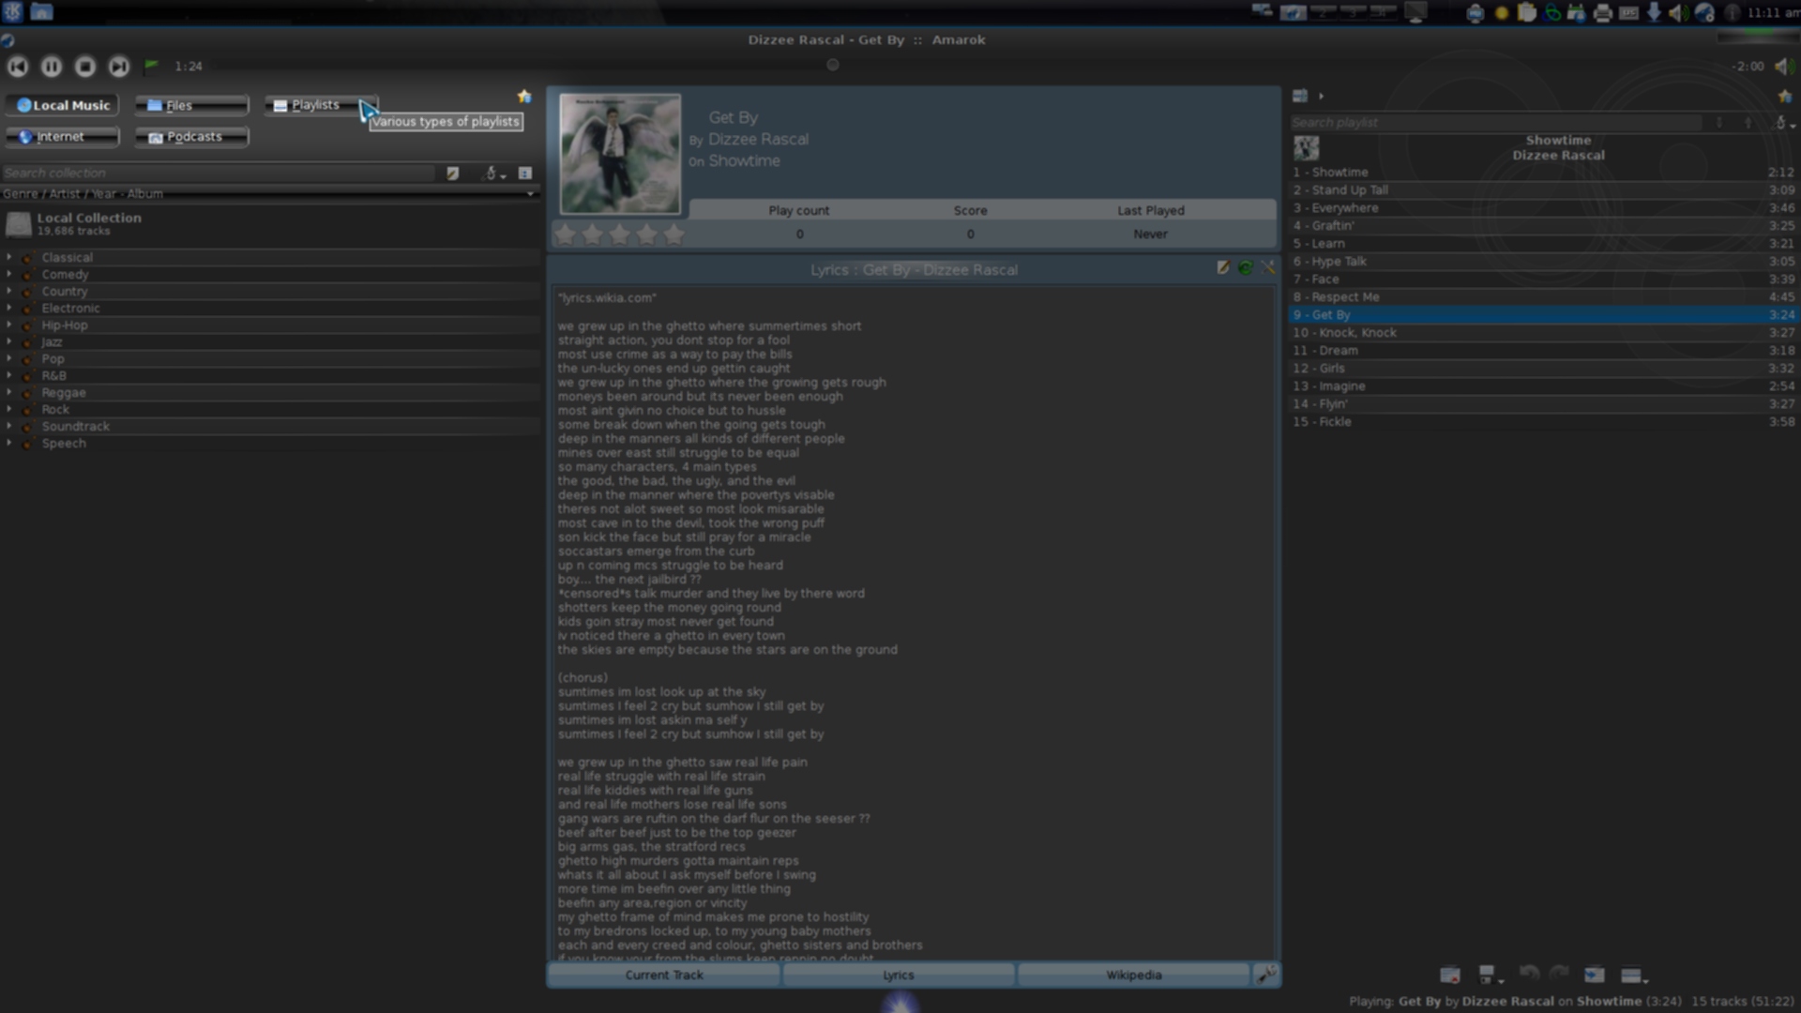Select the Reggae genre row
The image size is (1801, 1013).
(272, 393)
